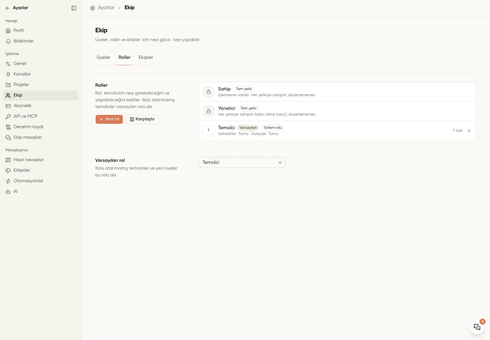Screen dimensions: 490x340
Task: Collapse the sidebar with the panel icon
Action: click(74, 8)
